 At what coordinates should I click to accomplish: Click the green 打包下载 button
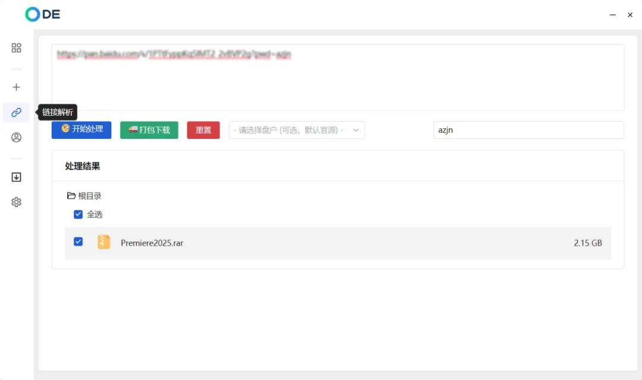(x=149, y=130)
